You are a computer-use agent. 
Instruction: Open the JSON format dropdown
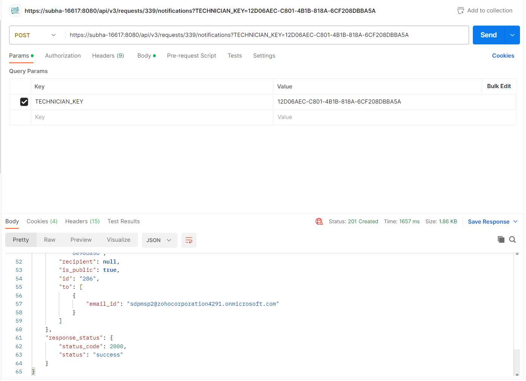[x=159, y=240]
